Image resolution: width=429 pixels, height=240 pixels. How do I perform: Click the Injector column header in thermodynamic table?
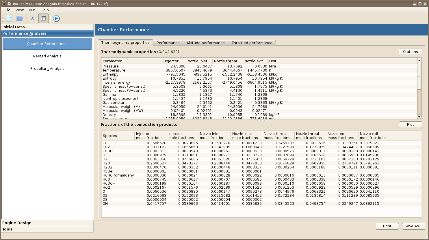coord(175,61)
